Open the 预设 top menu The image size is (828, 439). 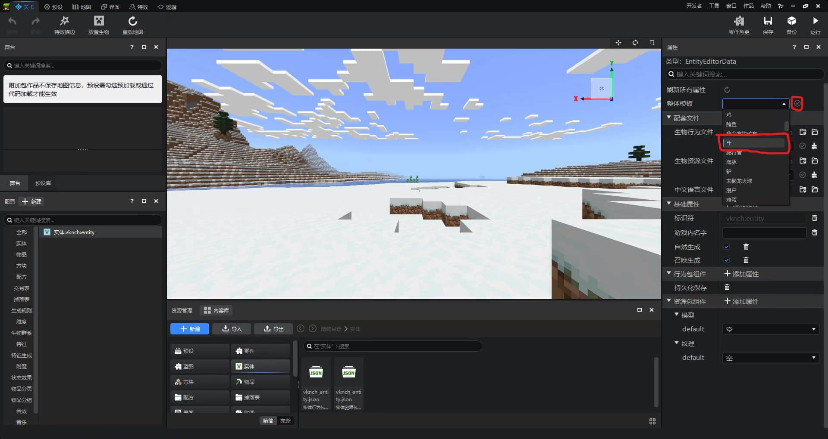pos(53,6)
